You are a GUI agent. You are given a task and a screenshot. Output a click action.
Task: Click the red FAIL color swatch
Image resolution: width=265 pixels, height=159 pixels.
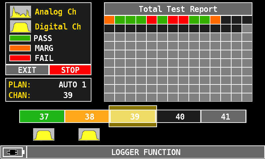(x=20, y=58)
